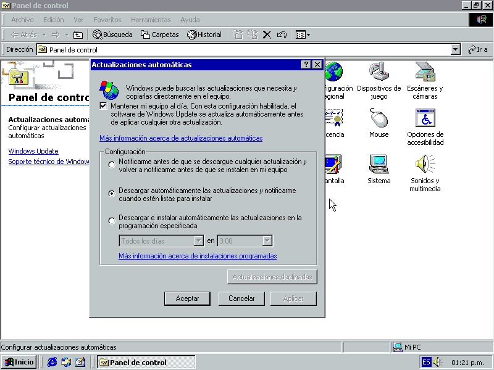494x370 pixels.
Task: Open the Archivo menu
Action: tap(22, 20)
